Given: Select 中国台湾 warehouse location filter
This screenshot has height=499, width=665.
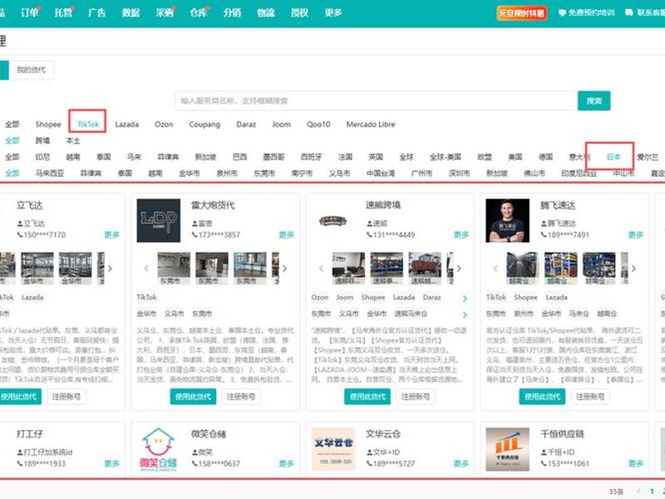Looking at the screenshot, I should 381,173.
